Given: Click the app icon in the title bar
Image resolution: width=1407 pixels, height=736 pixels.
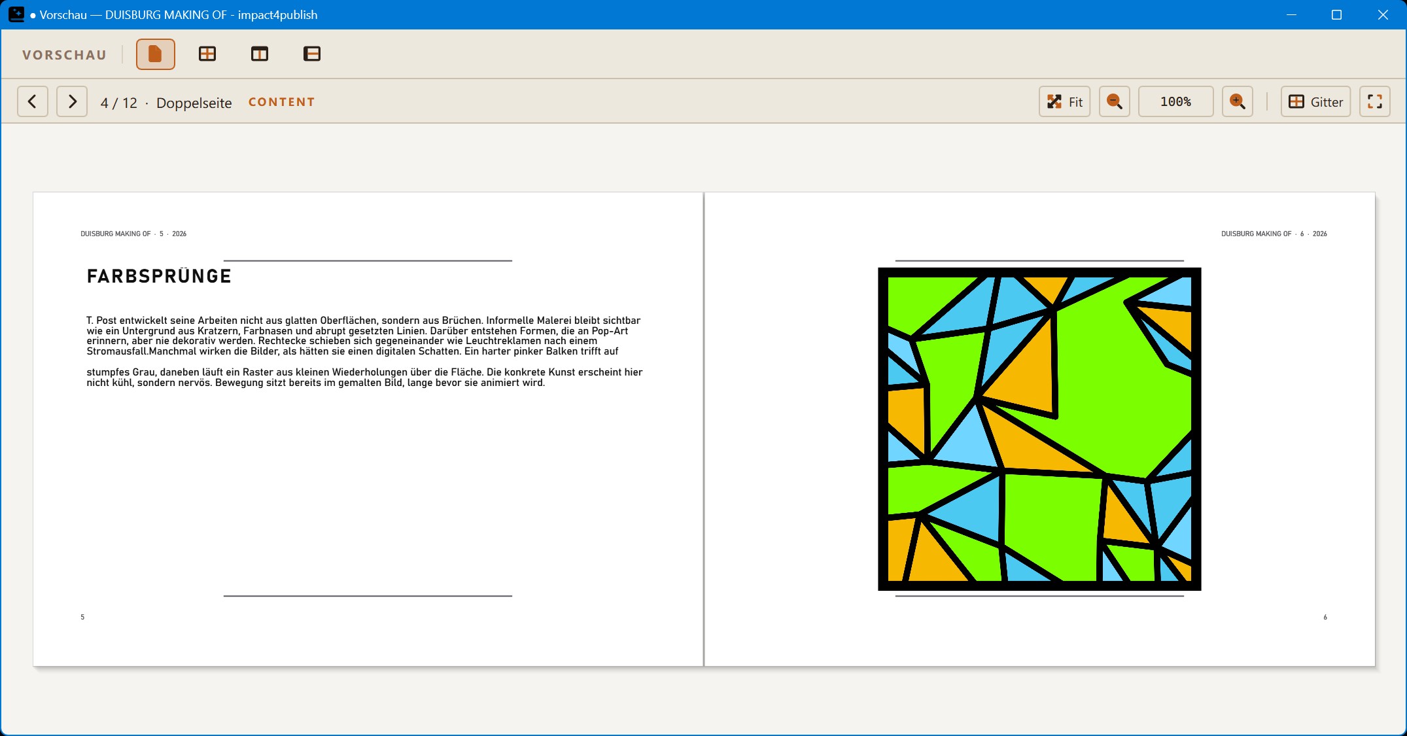Looking at the screenshot, I should [x=16, y=14].
